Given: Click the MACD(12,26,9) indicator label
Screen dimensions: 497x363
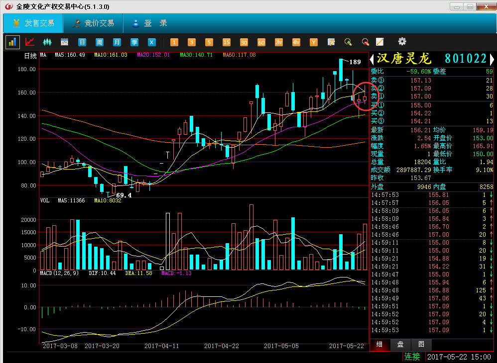Looking at the screenshot, I should click(59, 273).
